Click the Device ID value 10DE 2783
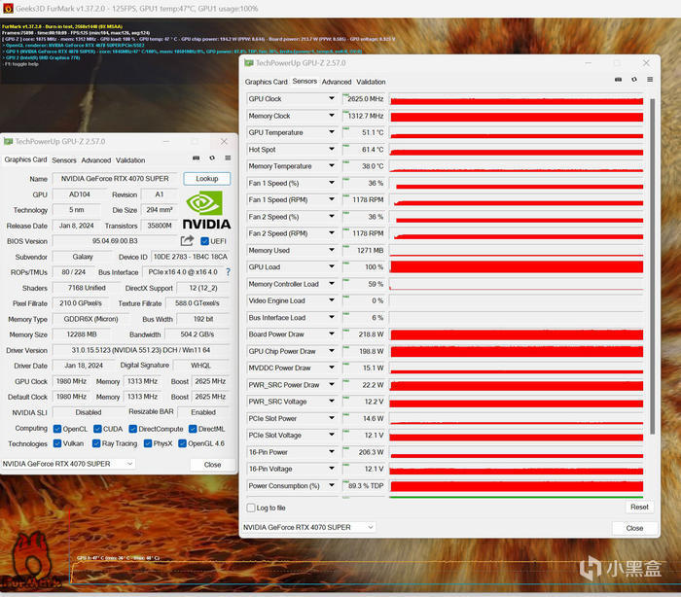 click(x=191, y=257)
